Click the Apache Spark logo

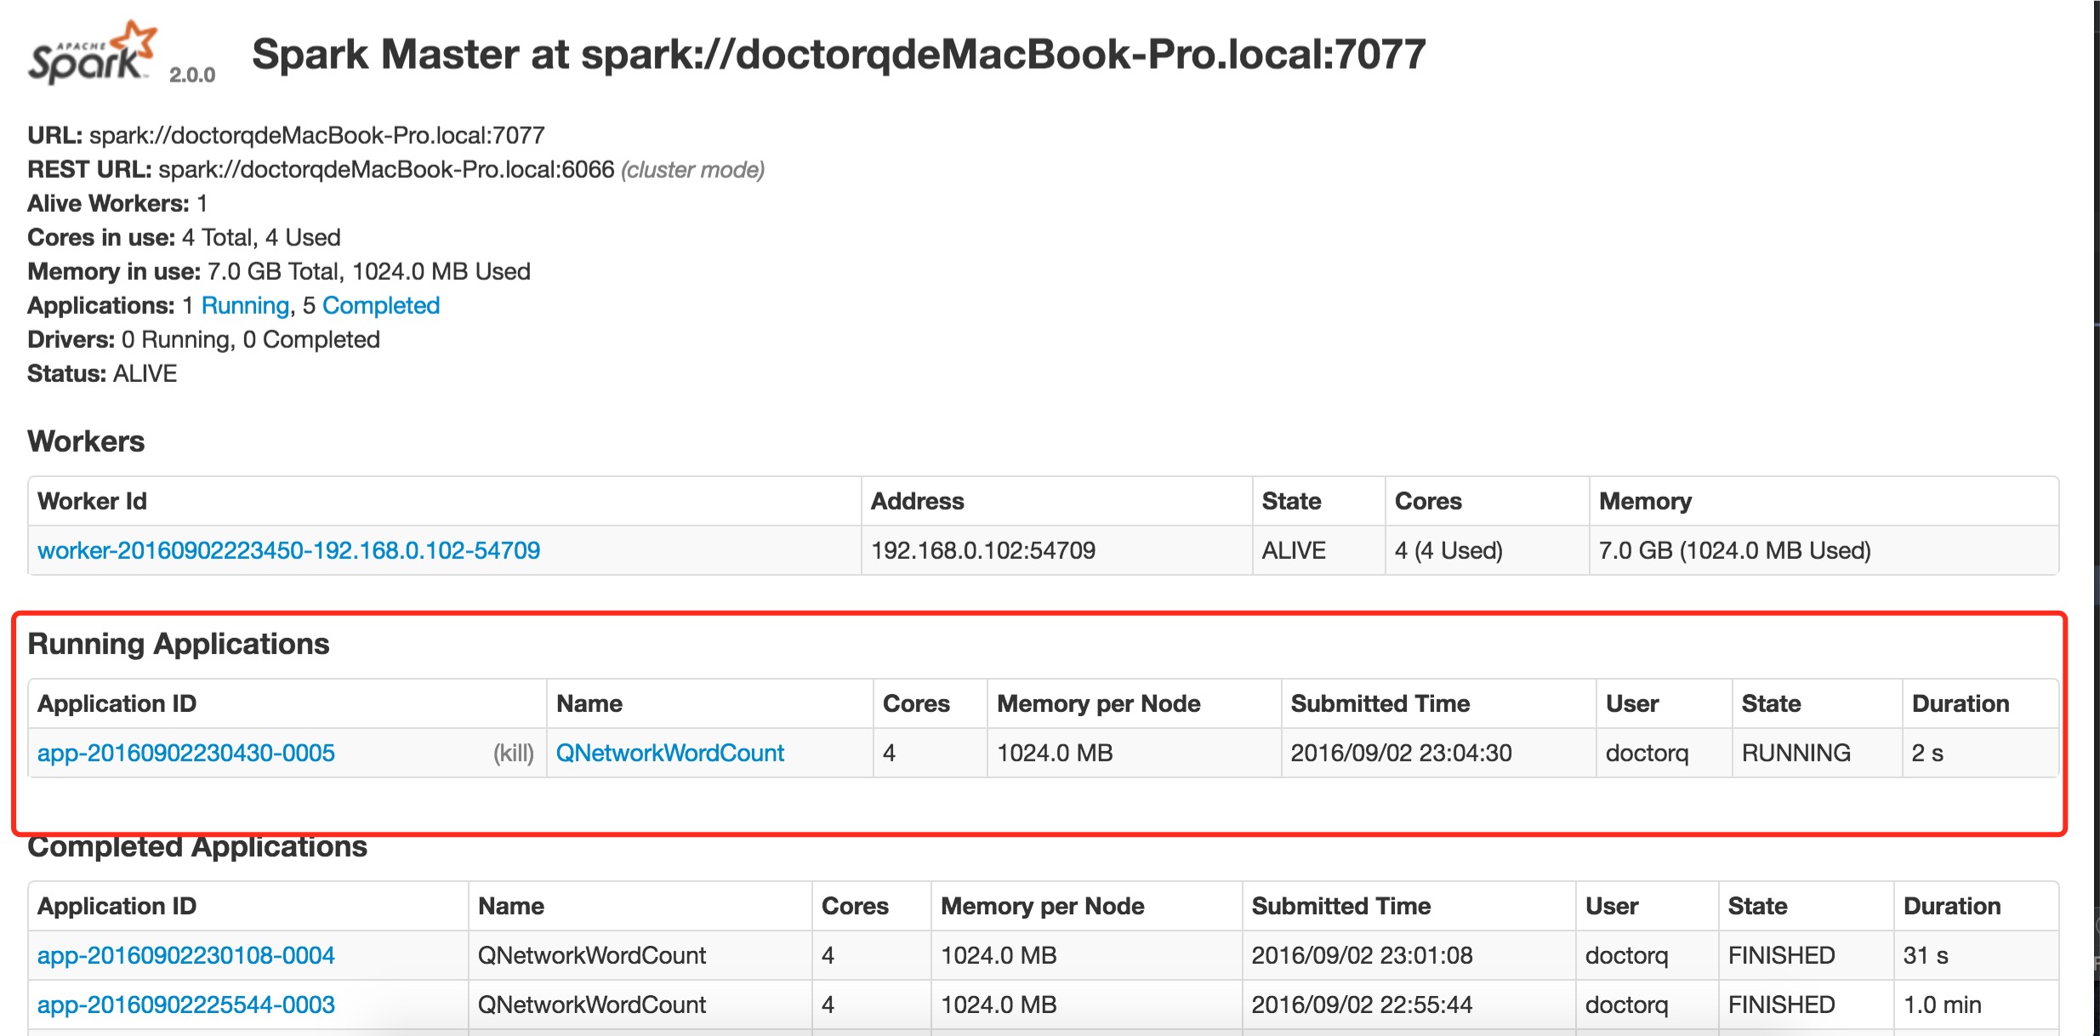(93, 53)
